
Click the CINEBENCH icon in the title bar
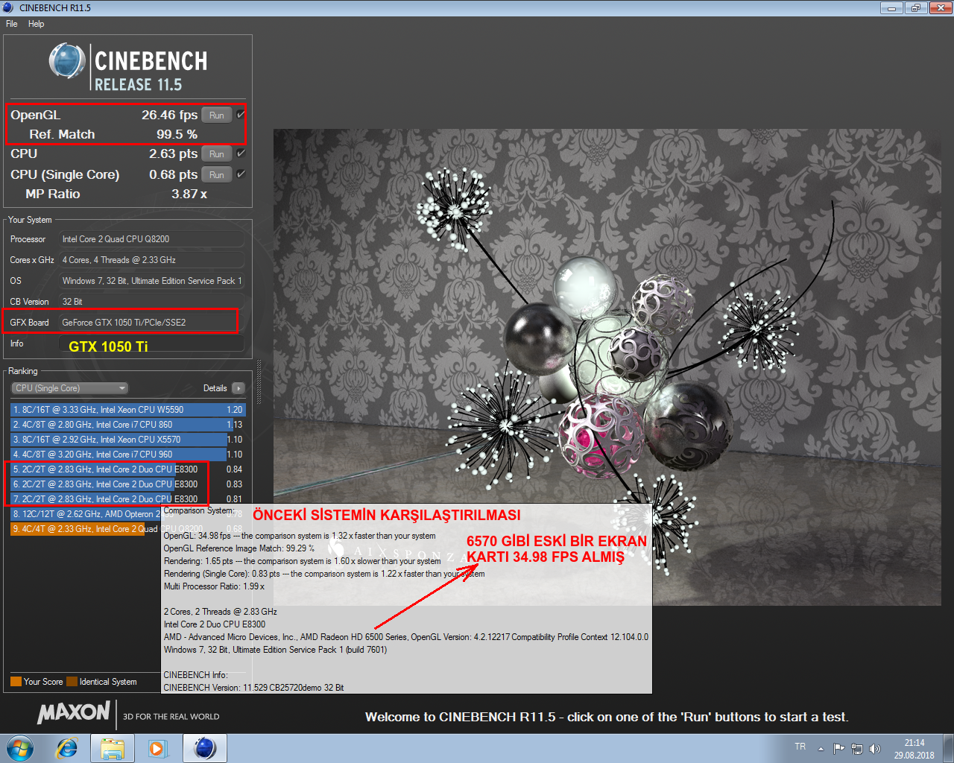8,7
